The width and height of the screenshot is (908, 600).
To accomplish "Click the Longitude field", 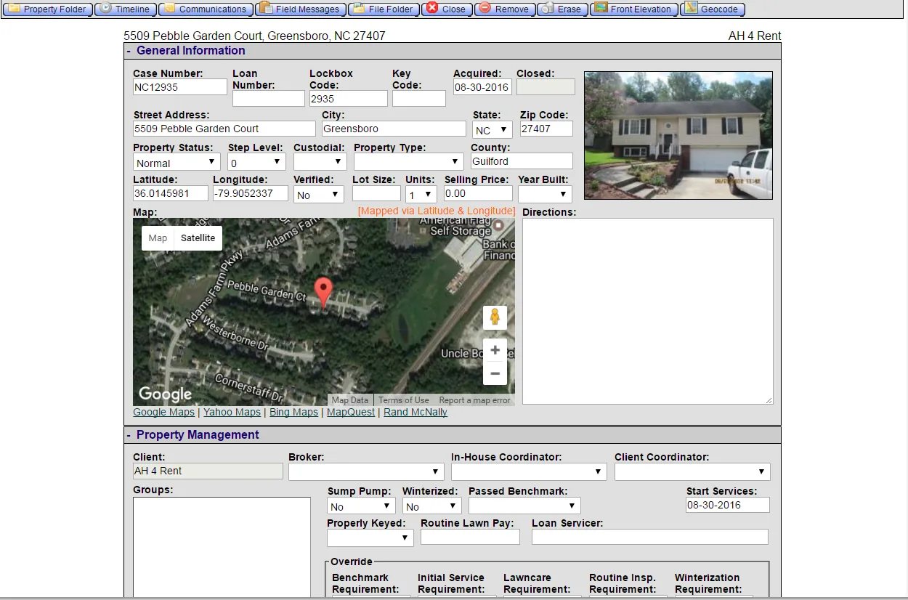I will (x=251, y=193).
